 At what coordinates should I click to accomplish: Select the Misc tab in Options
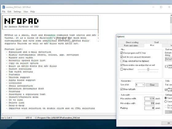pos(152,45)
